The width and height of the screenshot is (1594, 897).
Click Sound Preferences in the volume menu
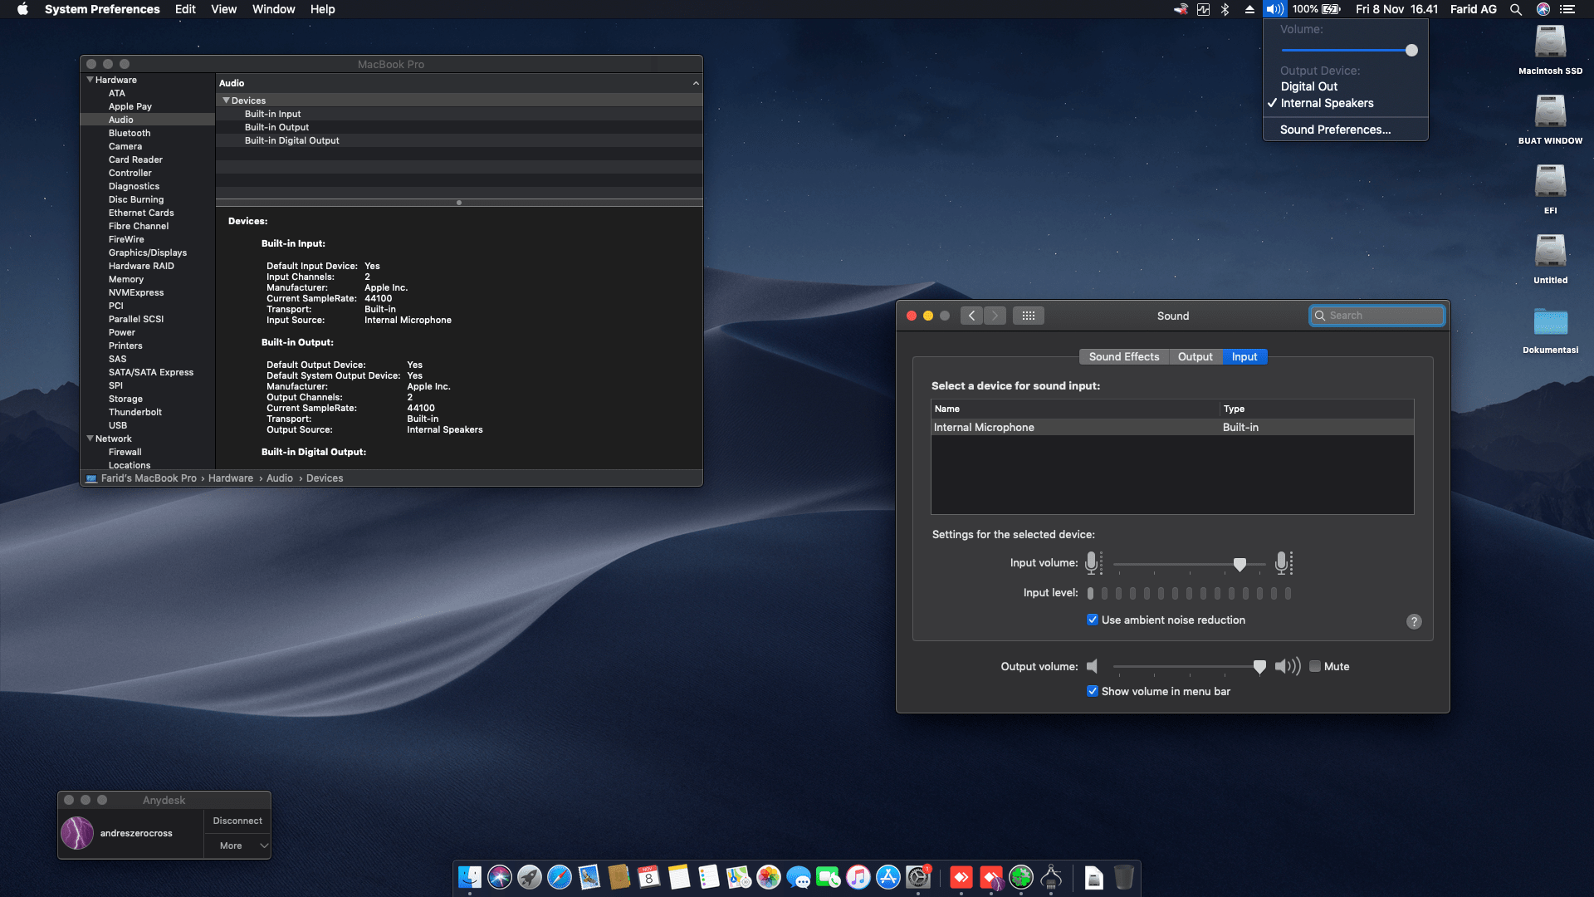(x=1335, y=130)
